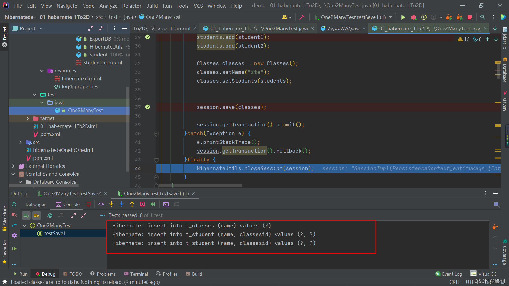Open the Profiler tool window
The image size is (509, 286).
(x=166, y=274)
